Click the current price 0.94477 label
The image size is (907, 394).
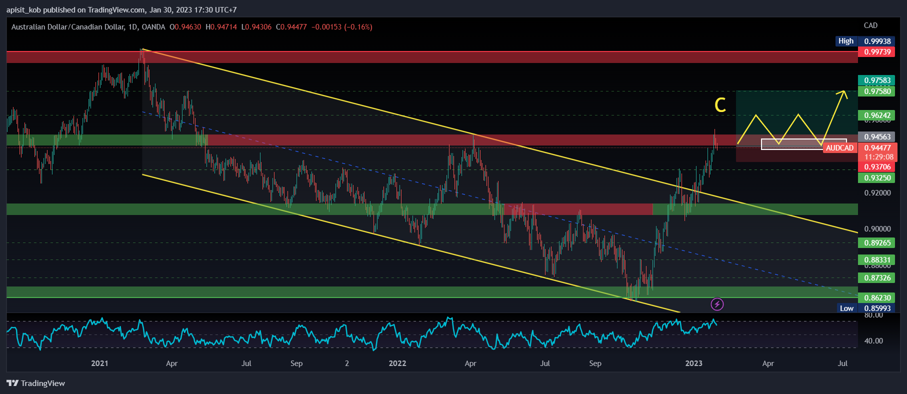[877, 148]
